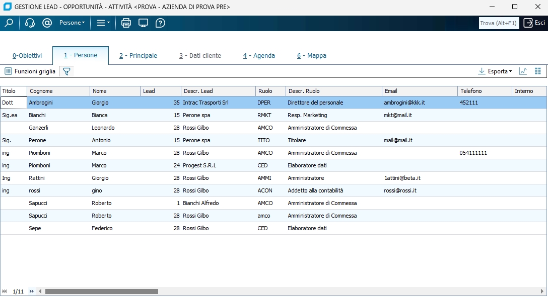This screenshot has width=548, height=297.
Task: Open the help question mark icon
Action: point(160,23)
